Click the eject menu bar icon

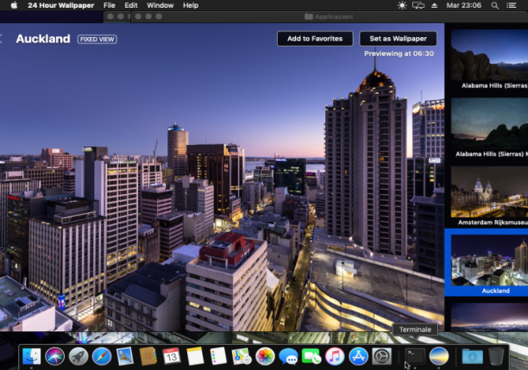click(x=434, y=5)
